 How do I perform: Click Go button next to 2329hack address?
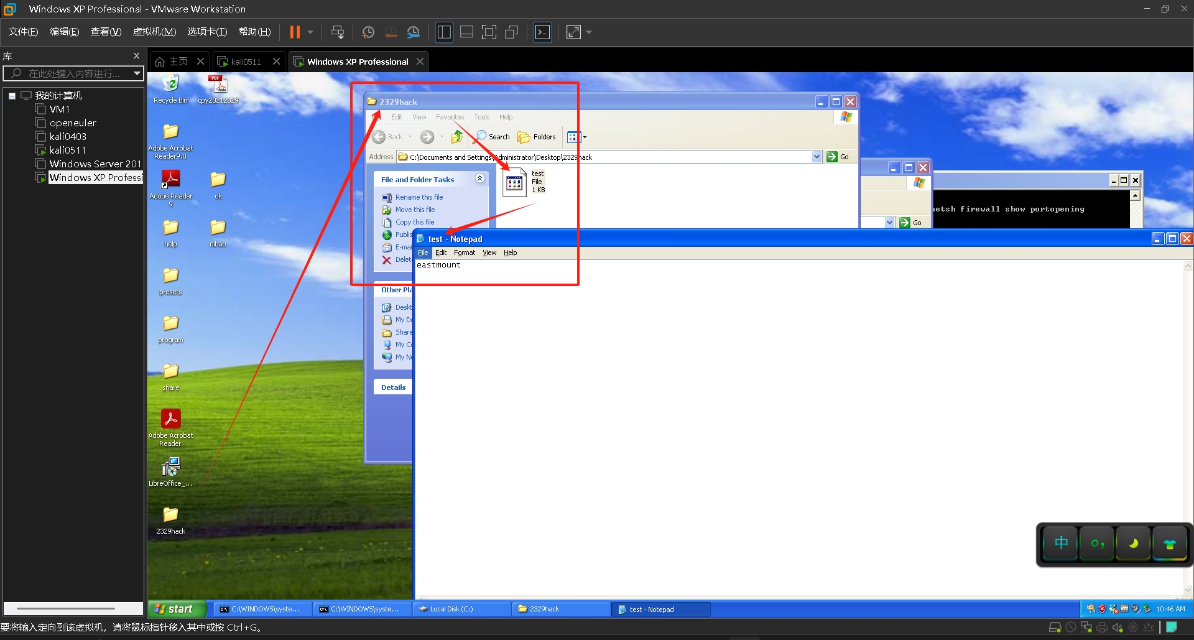point(838,157)
